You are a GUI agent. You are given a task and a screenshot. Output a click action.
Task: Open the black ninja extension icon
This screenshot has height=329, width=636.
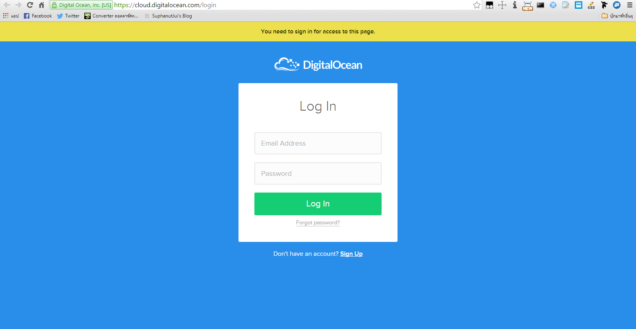tap(604, 5)
